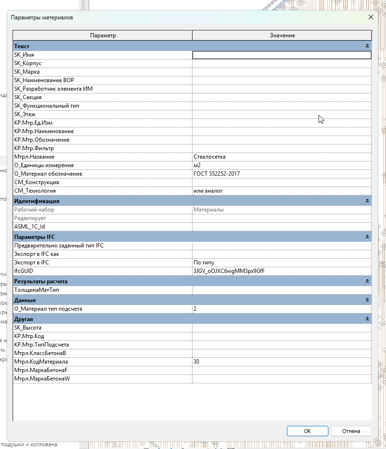Edit the SK_Корпус value cell
This screenshot has width=386, height=449.
pos(282,63)
